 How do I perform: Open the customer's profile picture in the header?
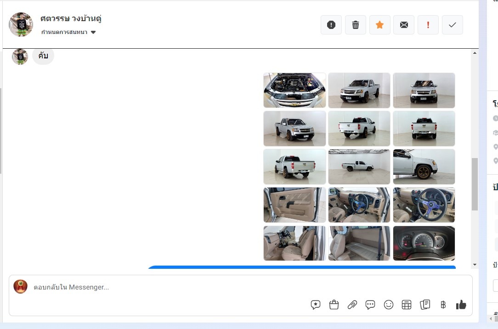[x=21, y=24]
